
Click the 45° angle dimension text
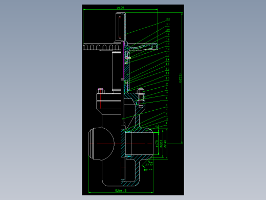(x=146, y=170)
